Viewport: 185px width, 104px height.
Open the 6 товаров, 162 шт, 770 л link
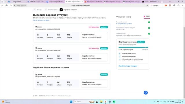pyautogui.click(x=124, y=24)
